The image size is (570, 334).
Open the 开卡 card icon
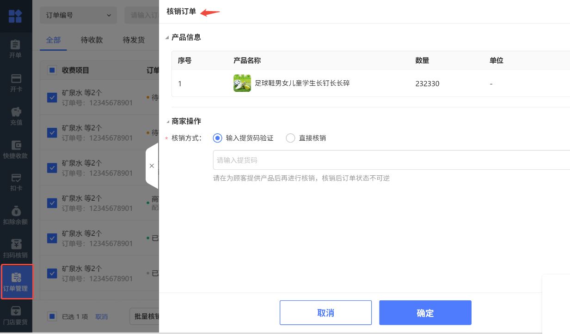click(16, 78)
